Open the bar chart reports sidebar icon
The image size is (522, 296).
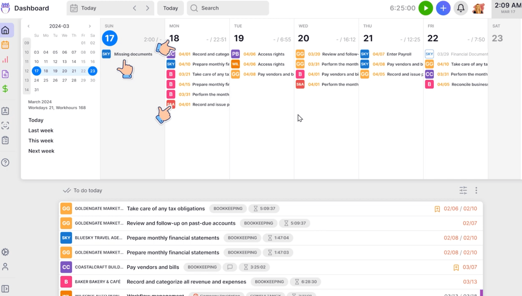pyautogui.click(x=5, y=59)
